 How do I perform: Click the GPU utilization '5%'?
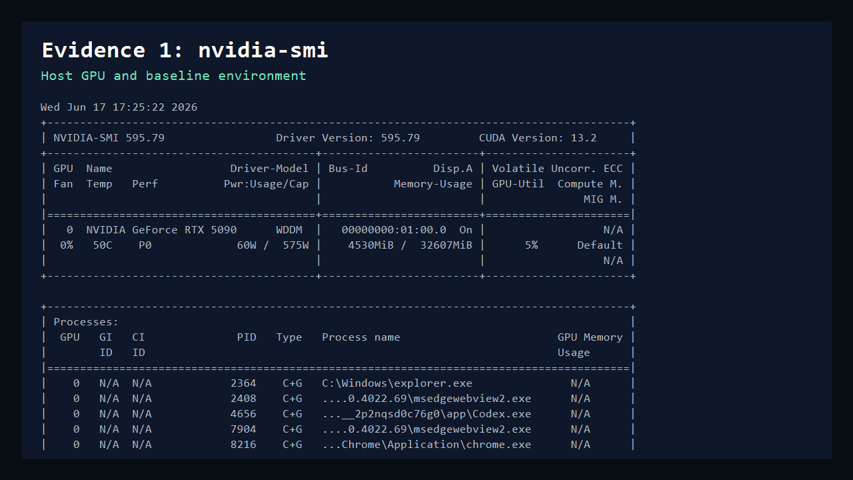click(531, 245)
